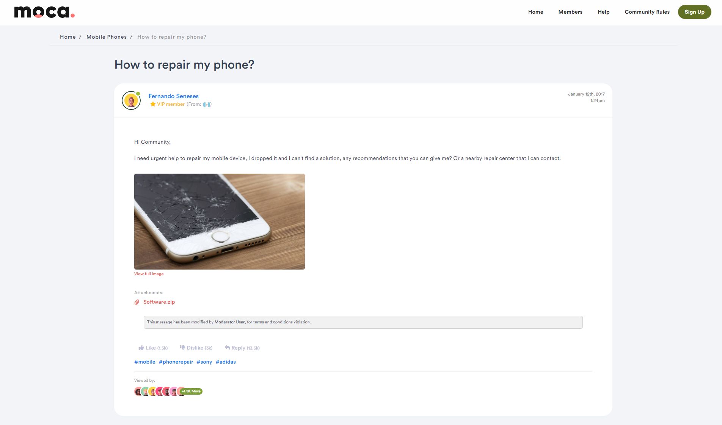The height and width of the screenshot is (425, 722).
Task: Download the Software.zip attachment
Action: [x=159, y=302]
